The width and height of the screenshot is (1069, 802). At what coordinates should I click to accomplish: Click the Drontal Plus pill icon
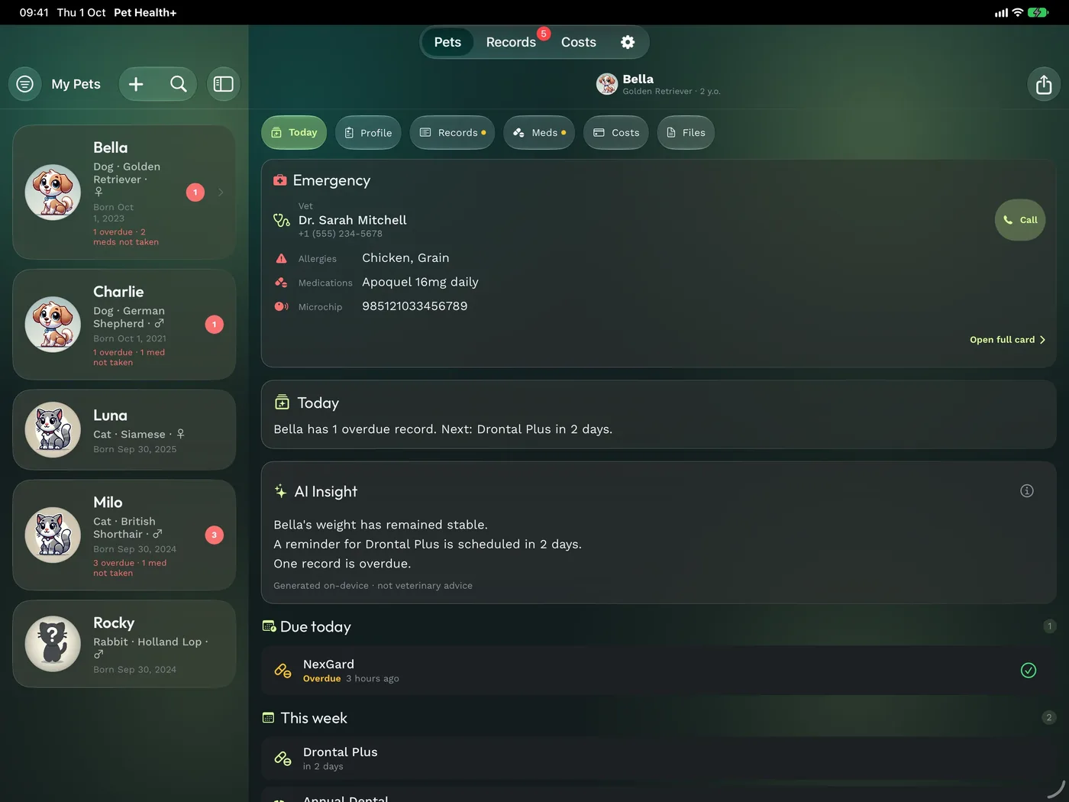click(283, 758)
